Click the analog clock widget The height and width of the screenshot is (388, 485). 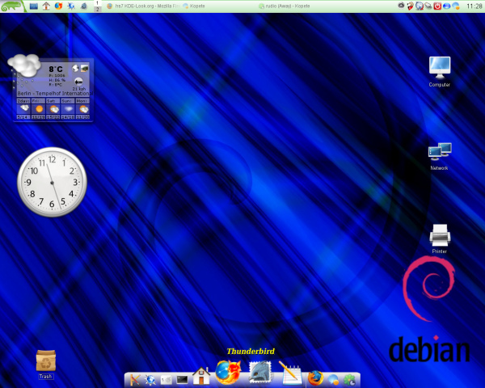[52, 182]
